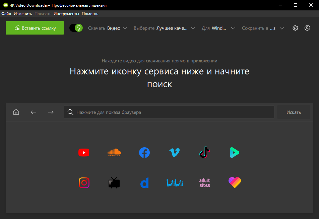Open the Файл menu
The width and height of the screenshot is (319, 219).
click(x=6, y=13)
